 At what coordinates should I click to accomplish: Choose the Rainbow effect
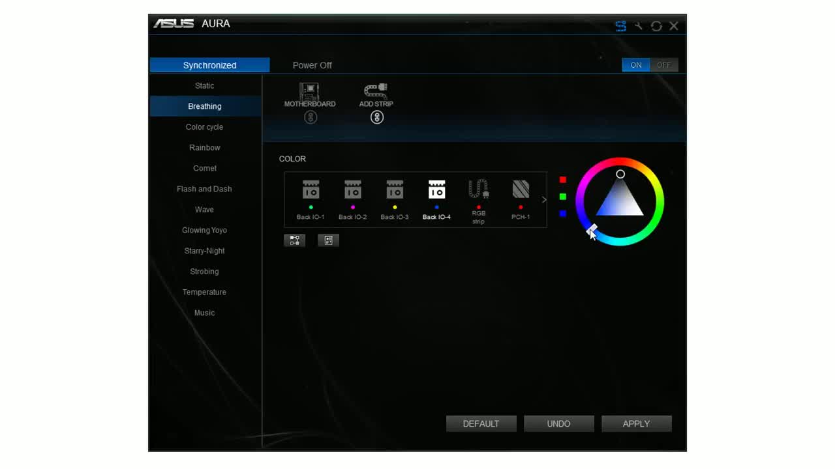[x=205, y=148]
